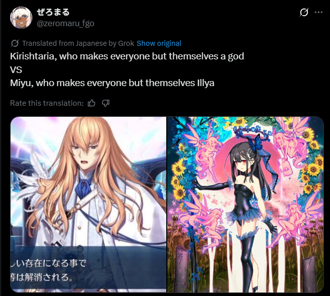Click the 'Rate this translation:' label
330x296 pixels.
pyautogui.click(x=47, y=103)
